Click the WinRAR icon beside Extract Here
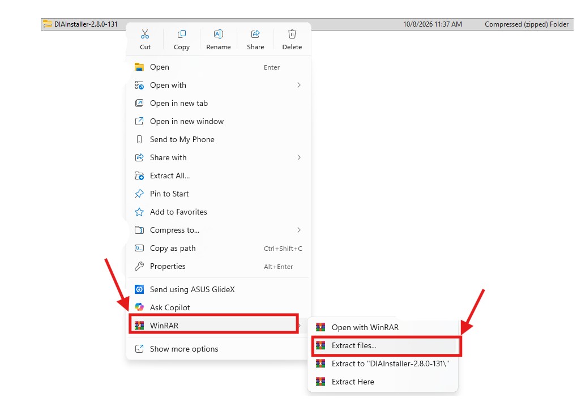 320,382
